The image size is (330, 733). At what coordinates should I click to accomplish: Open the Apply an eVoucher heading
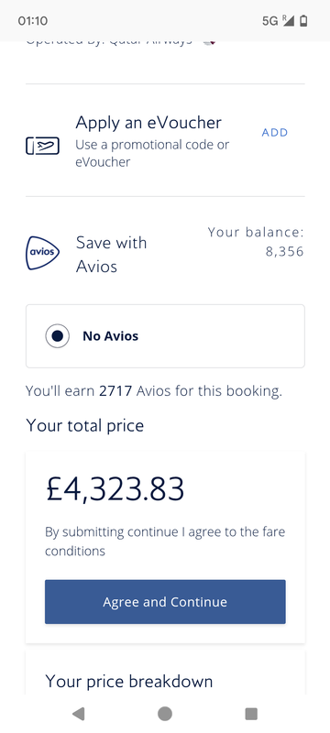coord(148,123)
